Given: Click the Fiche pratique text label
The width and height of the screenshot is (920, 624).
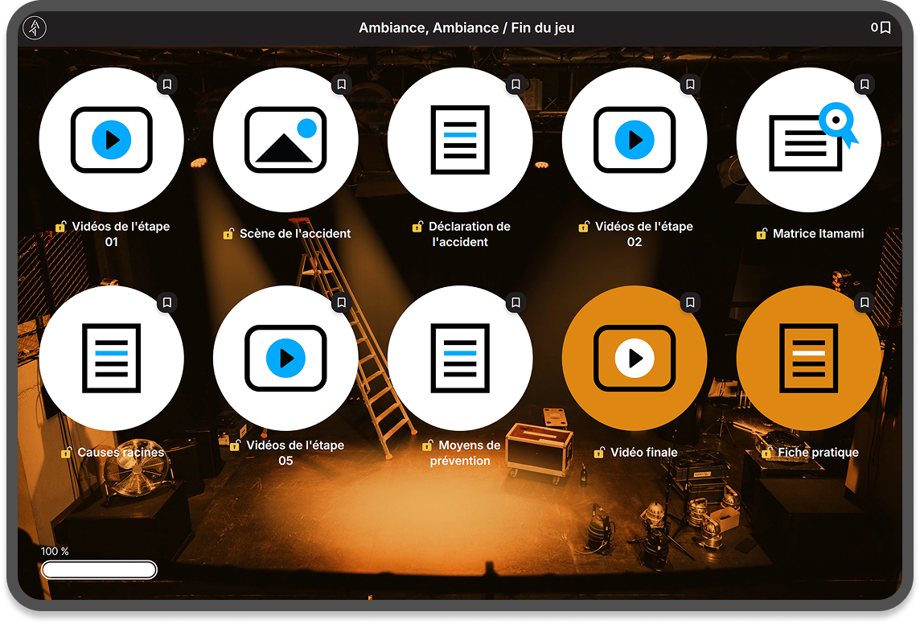Looking at the screenshot, I should tap(818, 453).
